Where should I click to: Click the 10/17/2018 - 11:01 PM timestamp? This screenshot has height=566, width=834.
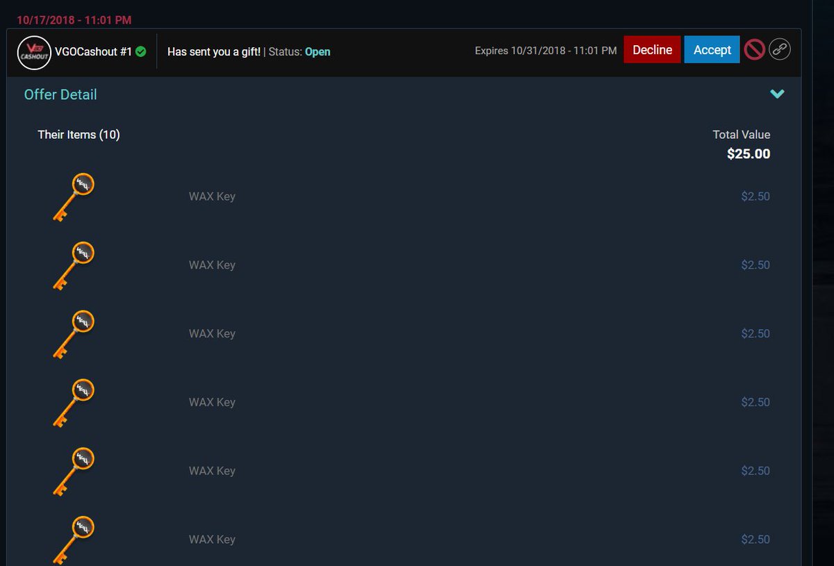click(x=74, y=21)
